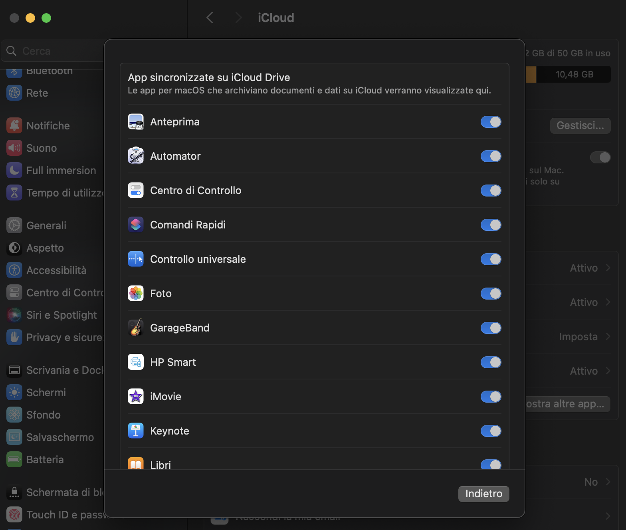This screenshot has width=626, height=530.
Task: Expand the No row chevron
Action: click(608, 482)
